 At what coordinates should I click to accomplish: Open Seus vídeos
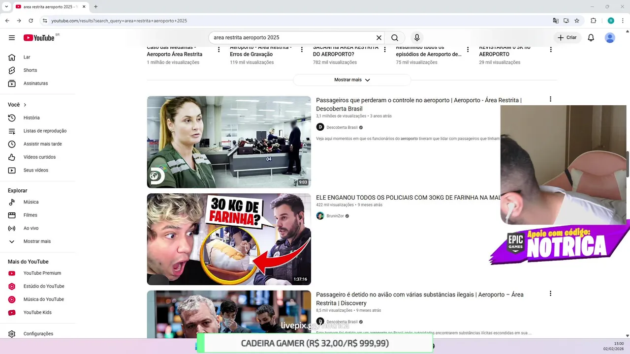[x=37, y=170]
